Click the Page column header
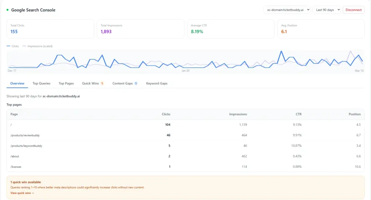Image resolution: width=371 pixels, height=200 pixels. pyautogui.click(x=14, y=114)
